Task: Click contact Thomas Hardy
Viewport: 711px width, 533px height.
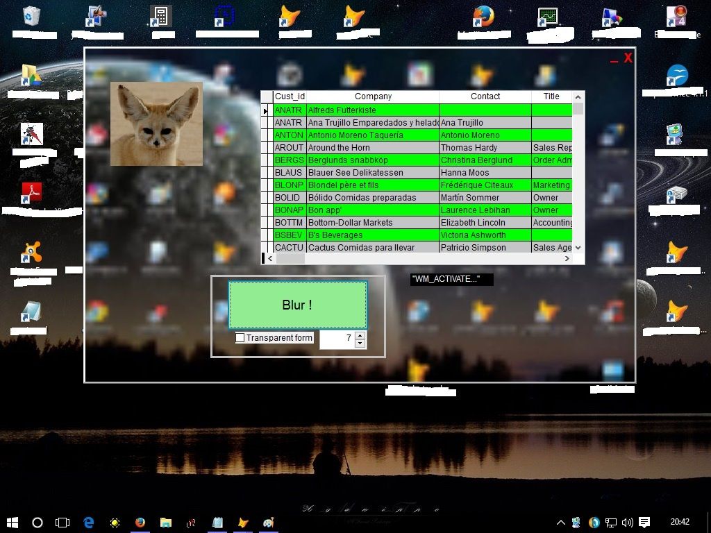Action: pos(485,147)
